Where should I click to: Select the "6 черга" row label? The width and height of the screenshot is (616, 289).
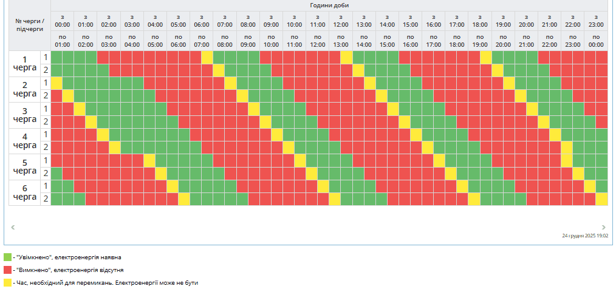[x=25, y=192]
